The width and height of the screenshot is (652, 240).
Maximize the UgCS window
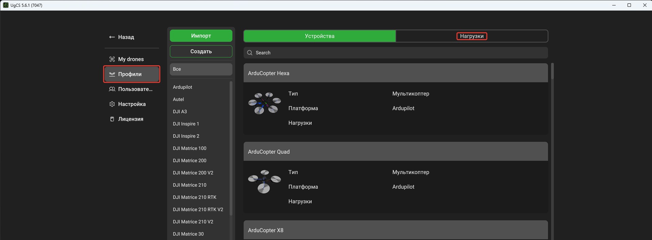point(629,5)
